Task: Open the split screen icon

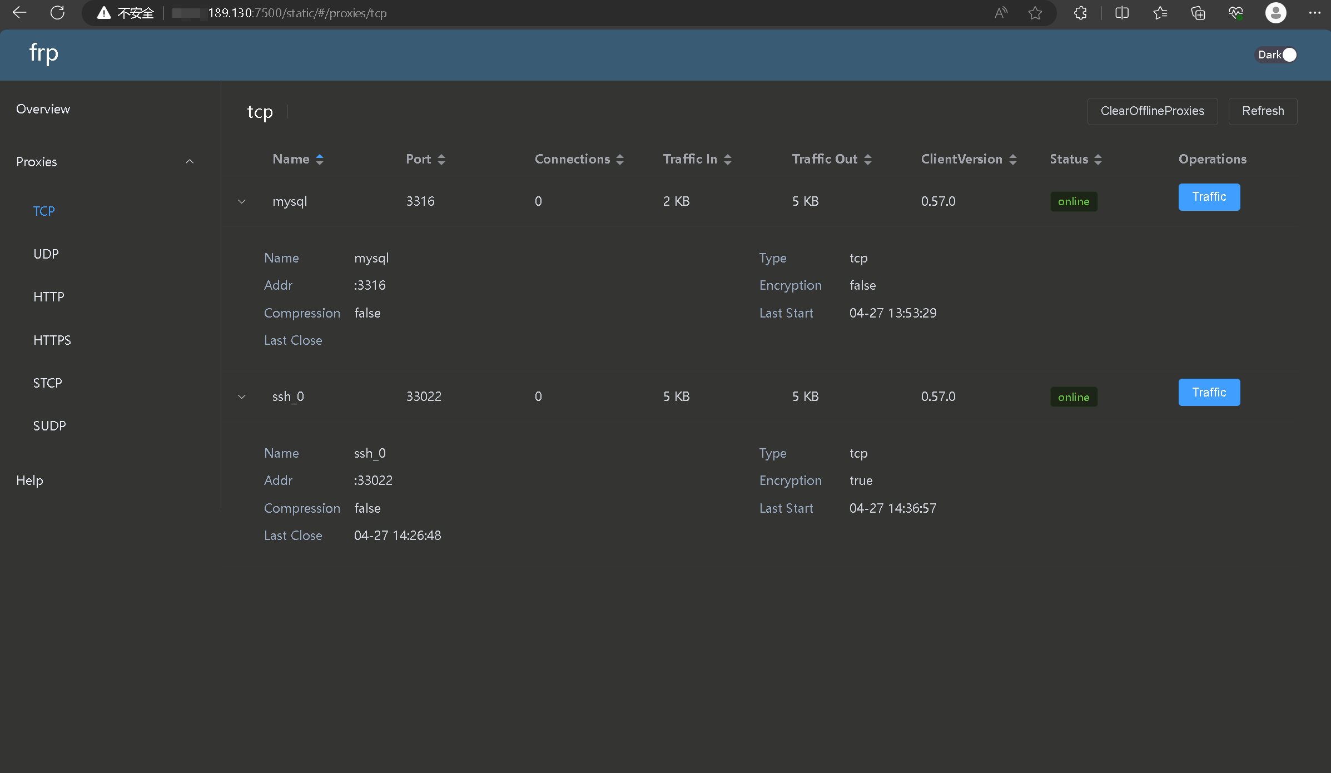Action: [x=1122, y=13]
